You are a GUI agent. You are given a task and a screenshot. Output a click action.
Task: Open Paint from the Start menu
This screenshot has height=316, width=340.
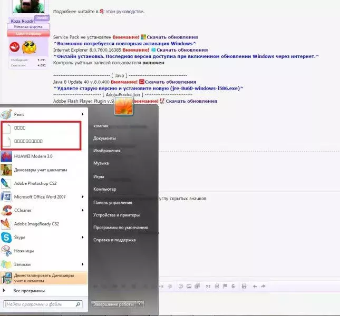click(x=43, y=114)
